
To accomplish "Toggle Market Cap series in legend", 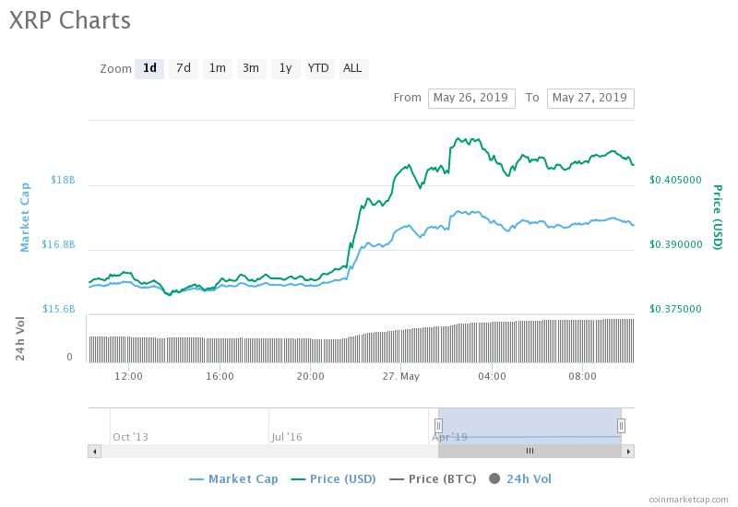I will (x=233, y=479).
